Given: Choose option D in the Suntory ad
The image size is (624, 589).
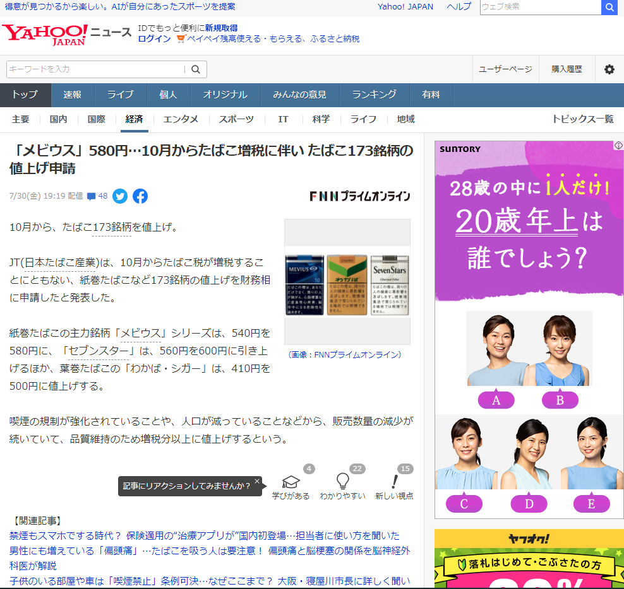Looking at the screenshot, I should pos(529,504).
